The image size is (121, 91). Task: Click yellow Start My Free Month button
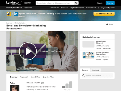click(x=104, y=14)
